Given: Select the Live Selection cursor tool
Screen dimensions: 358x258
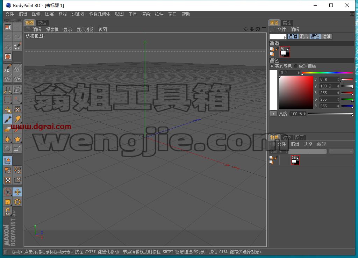Looking at the screenshot, I should 8,192.
